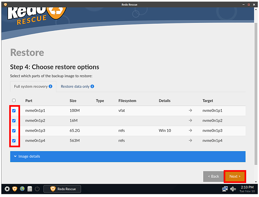Click the Type column header

100,101
